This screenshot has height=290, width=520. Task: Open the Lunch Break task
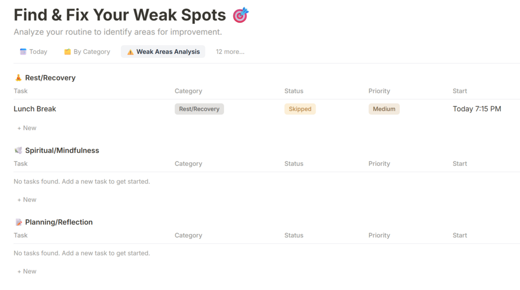(x=35, y=109)
